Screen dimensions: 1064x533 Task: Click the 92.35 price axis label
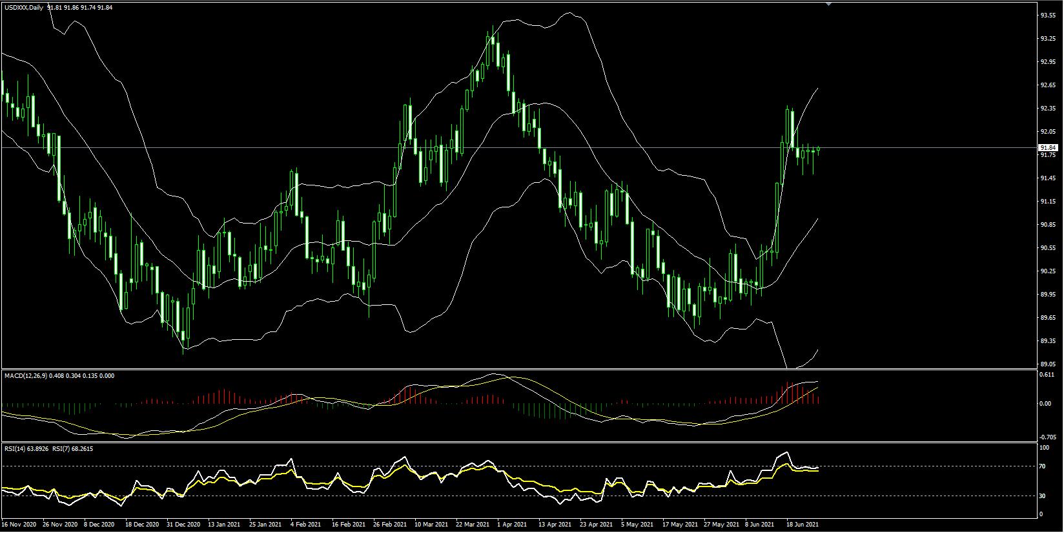[1047, 109]
